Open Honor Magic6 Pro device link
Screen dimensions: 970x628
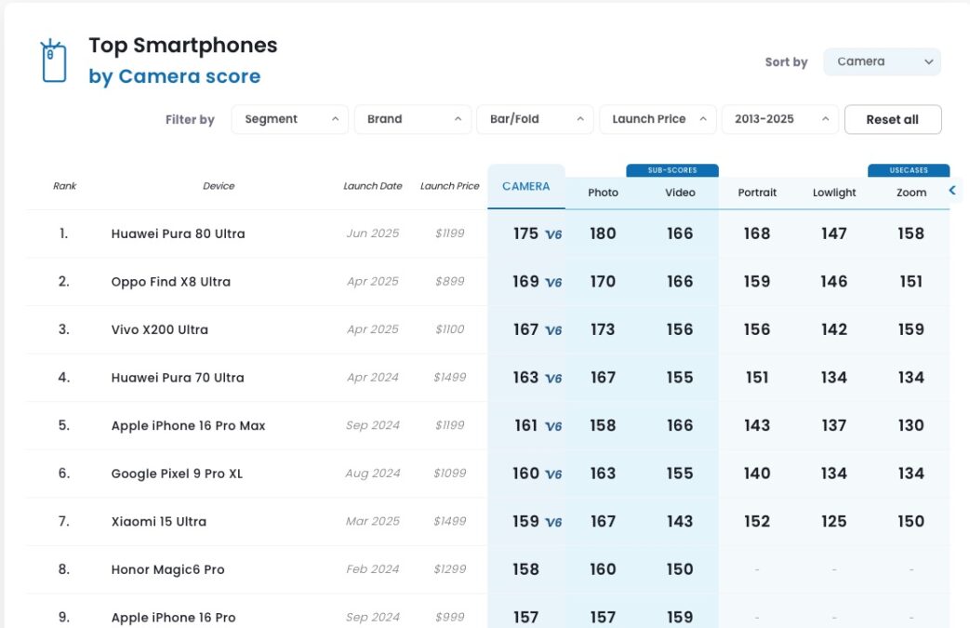(167, 569)
